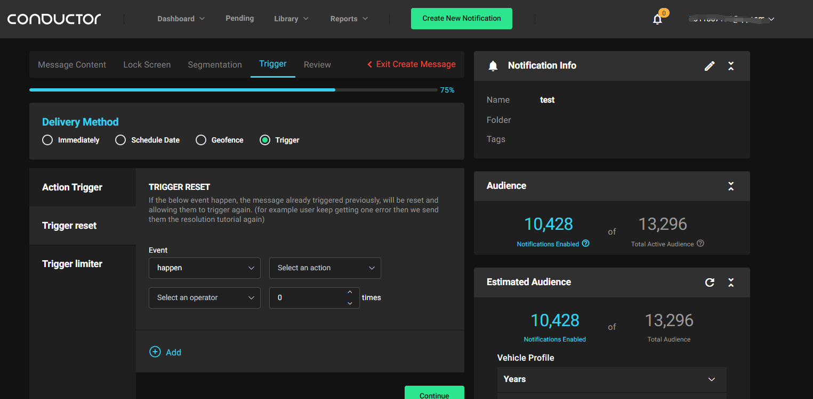Click the times number input field

(315, 298)
